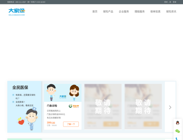Image resolution: width=183 pixels, height=140 pixels.
Task: Click the 门急诊险 product title
Action: tap(52, 106)
